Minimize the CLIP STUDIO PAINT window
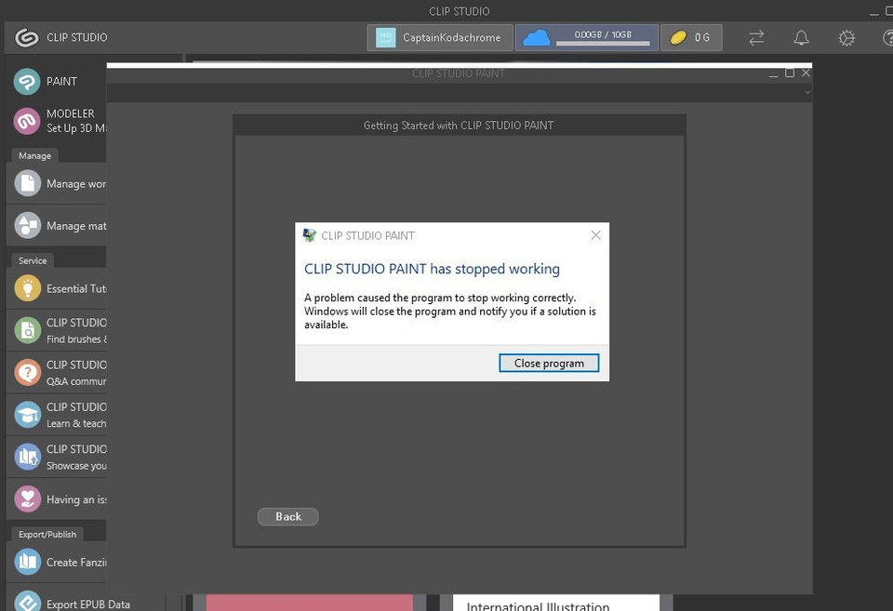The image size is (893, 611). [x=773, y=74]
